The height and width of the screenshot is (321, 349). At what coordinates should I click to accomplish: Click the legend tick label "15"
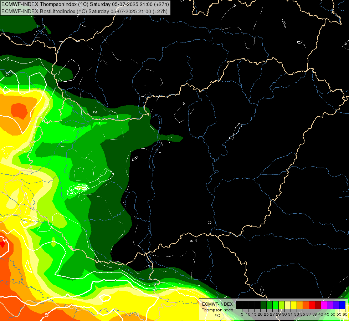254,314
